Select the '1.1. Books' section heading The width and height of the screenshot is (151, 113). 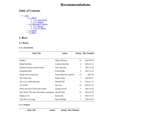coord(24,43)
